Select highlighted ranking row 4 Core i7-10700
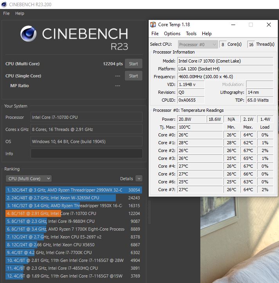 tap(74, 213)
